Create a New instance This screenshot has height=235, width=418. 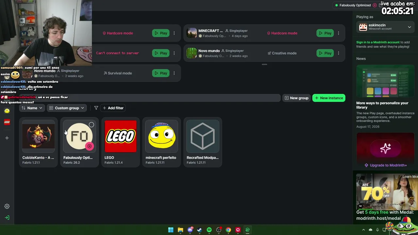329,98
